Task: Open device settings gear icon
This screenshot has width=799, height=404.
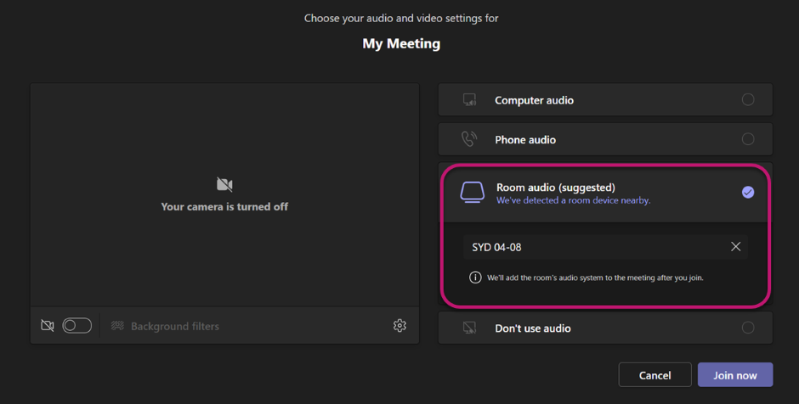Action: 400,325
